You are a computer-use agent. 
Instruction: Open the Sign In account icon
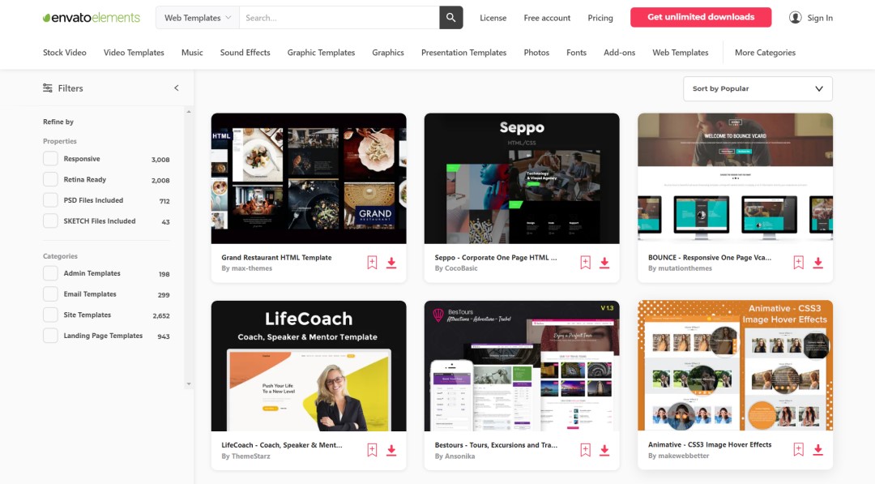[795, 17]
